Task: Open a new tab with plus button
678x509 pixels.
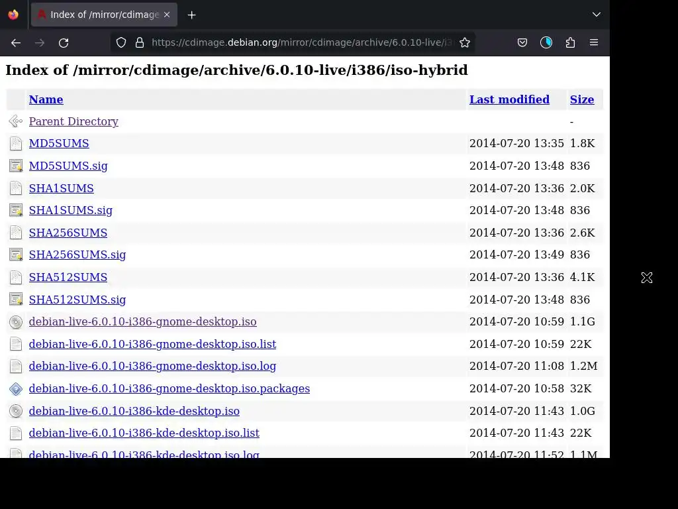Action: [x=192, y=15]
